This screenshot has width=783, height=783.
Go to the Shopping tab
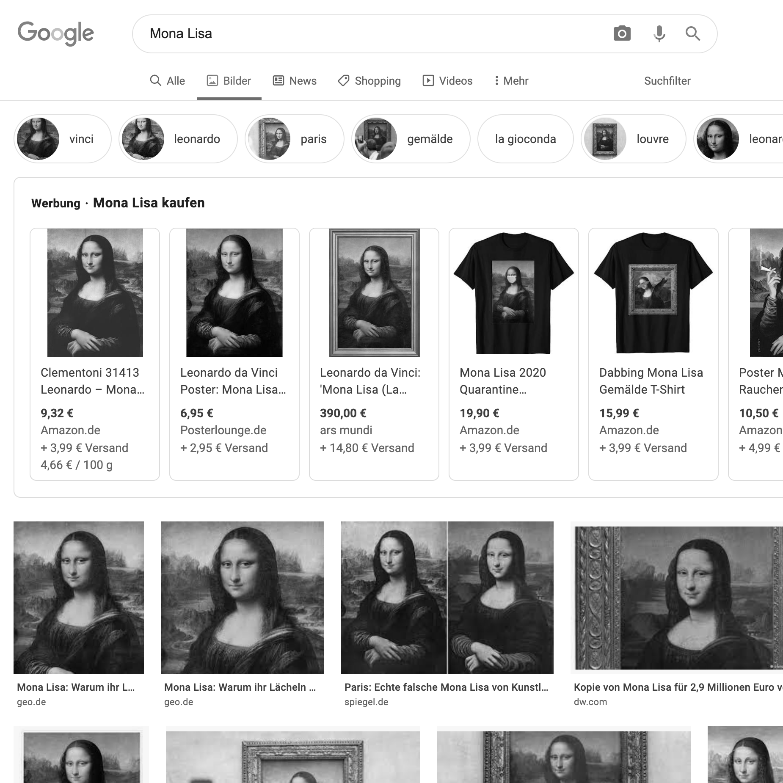[369, 80]
